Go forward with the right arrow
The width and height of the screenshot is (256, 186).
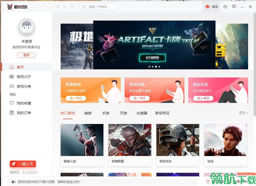64,7
